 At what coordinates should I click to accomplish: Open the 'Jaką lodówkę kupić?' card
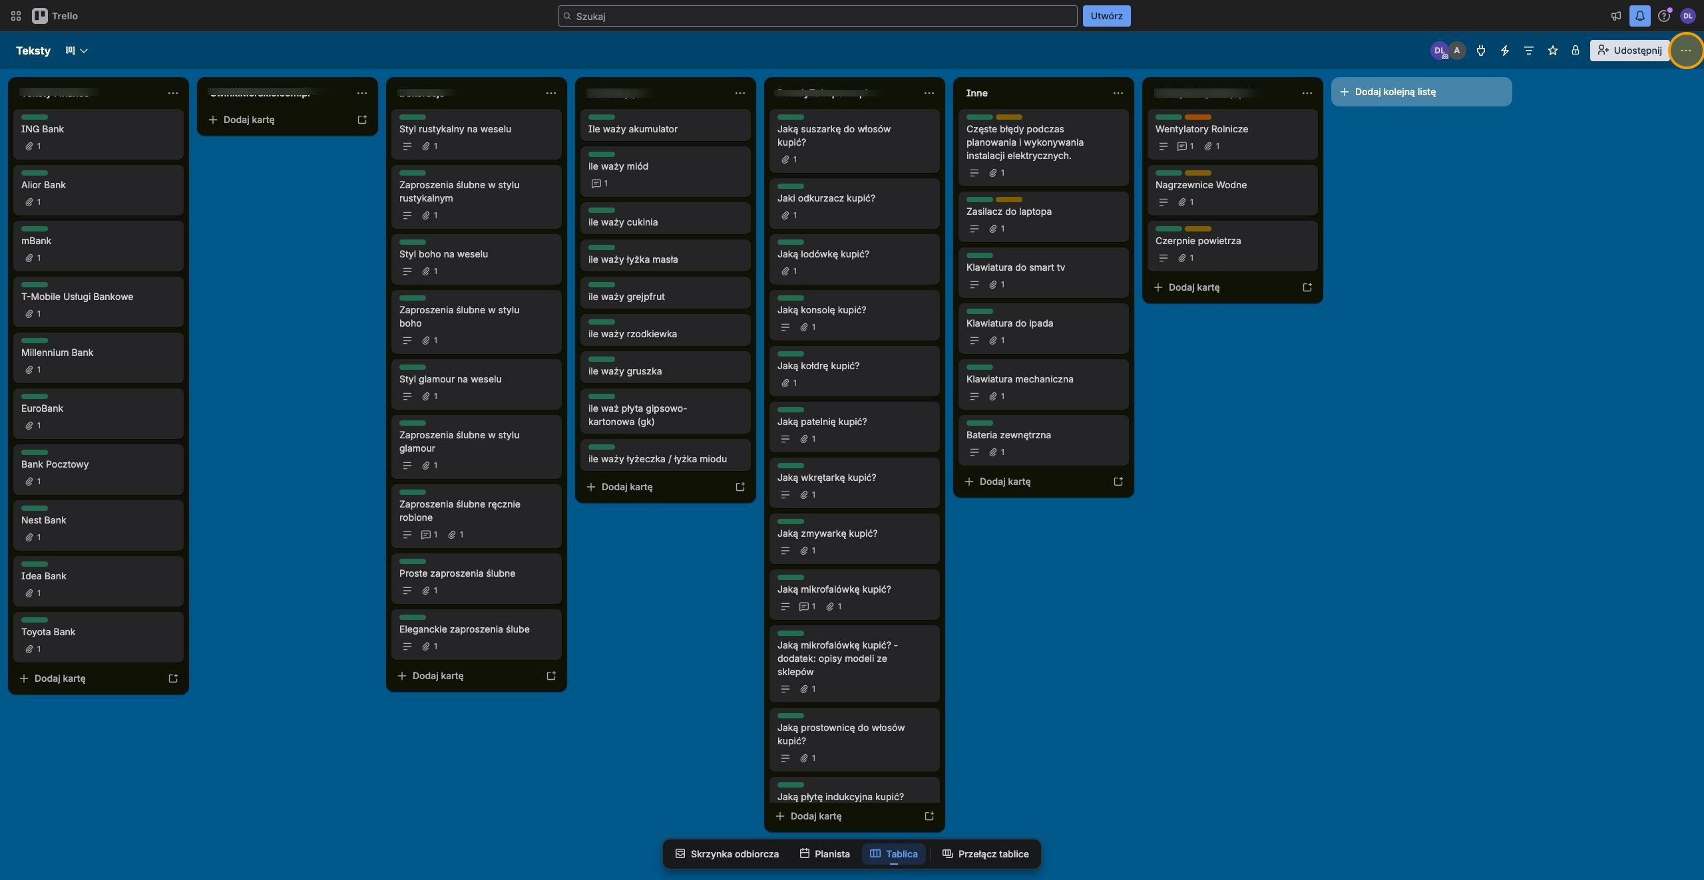(x=855, y=259)
